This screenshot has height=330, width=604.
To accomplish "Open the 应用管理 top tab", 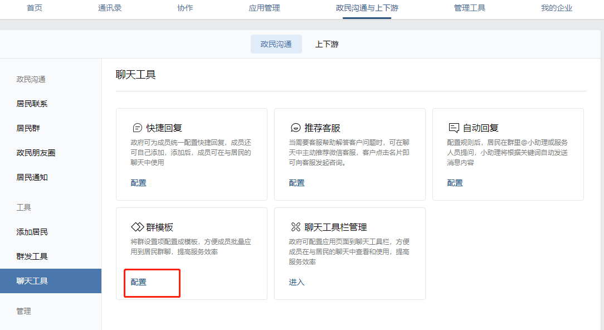I will point(264,8).
